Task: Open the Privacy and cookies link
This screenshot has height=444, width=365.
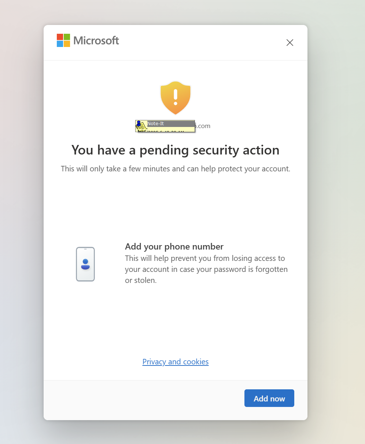Action: click(x=176, y=362)
